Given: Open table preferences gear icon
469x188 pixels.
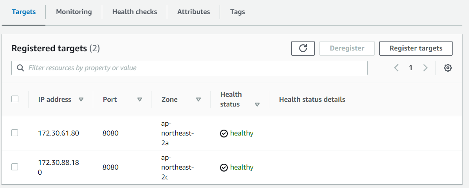Looking at the screenshot, I should coord(448,68).
